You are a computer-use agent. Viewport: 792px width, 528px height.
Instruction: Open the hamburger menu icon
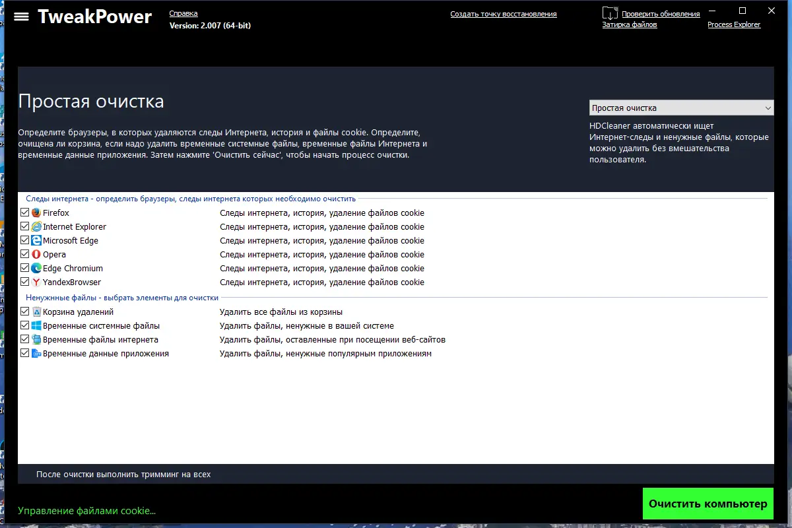22,16
